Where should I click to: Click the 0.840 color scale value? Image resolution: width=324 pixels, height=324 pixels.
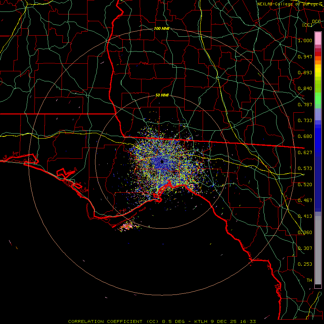click(x=305, y=89)
